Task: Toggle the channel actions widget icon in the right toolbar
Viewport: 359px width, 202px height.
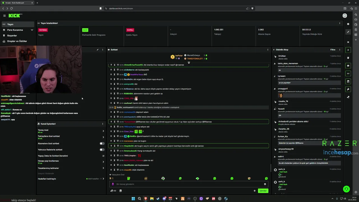Action: click(348, 81)
